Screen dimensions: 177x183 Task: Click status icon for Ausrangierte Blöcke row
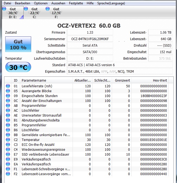click(8, 91)
